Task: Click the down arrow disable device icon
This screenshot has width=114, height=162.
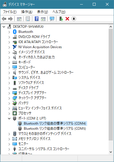Action: [x=74, y=19]
